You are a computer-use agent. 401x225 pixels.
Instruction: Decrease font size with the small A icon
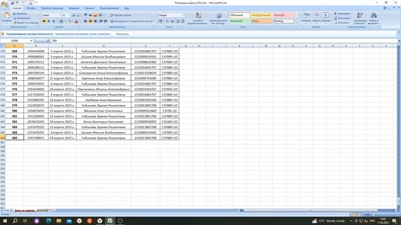78,15
